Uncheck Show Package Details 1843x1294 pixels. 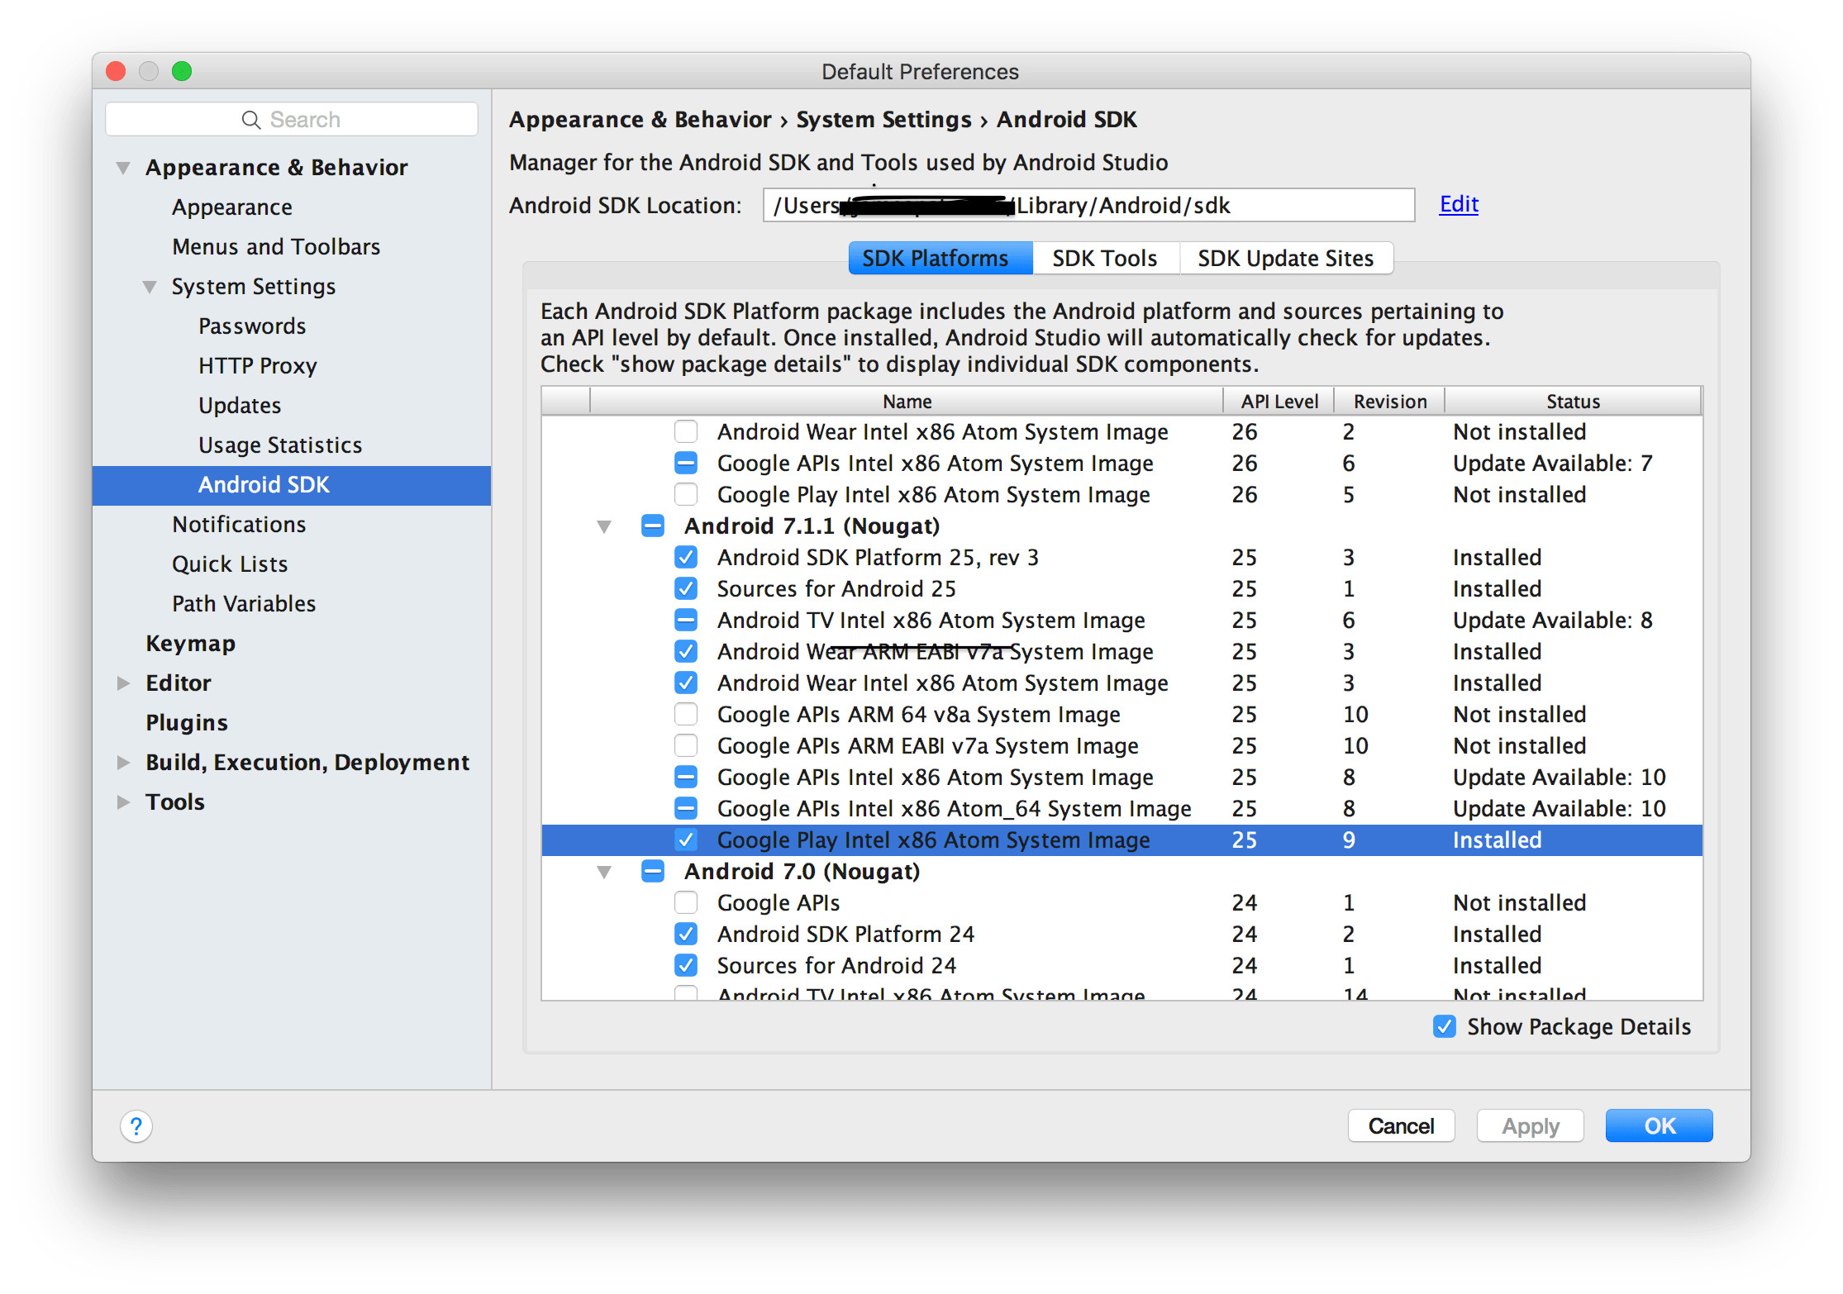tap(1445, 1027)
